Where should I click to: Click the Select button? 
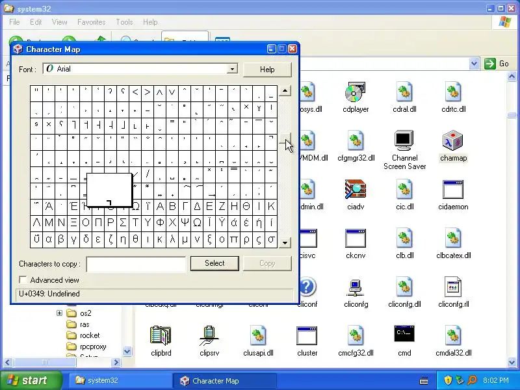[214, 263]
